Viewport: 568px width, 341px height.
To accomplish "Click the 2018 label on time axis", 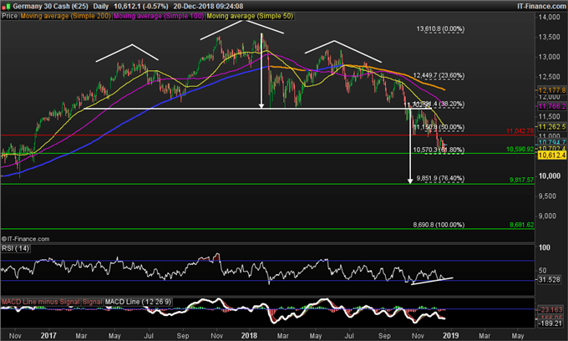I will tap(249, 335).
